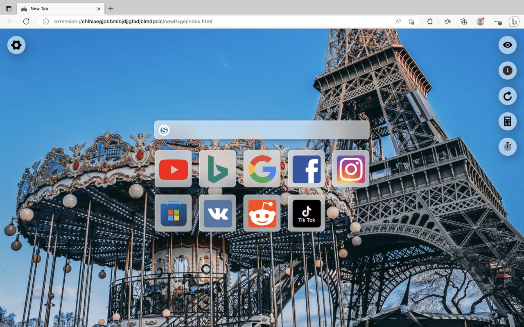Close the New Tab tab
Screen dimensions: 524x327
[99, 9]
